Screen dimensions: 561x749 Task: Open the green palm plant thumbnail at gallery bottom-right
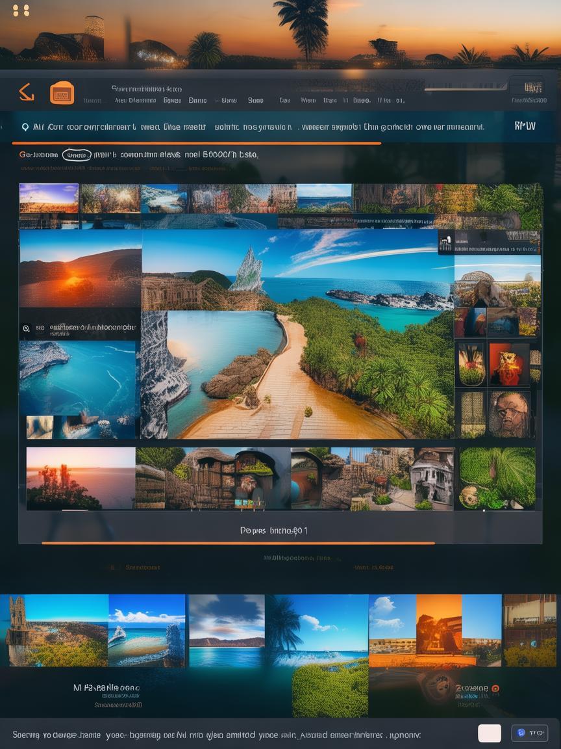[497, 478]
